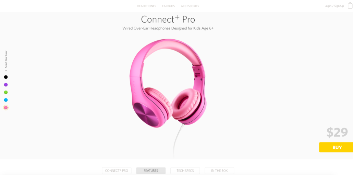Open the shopping bag icon

[x=350, y=5]
